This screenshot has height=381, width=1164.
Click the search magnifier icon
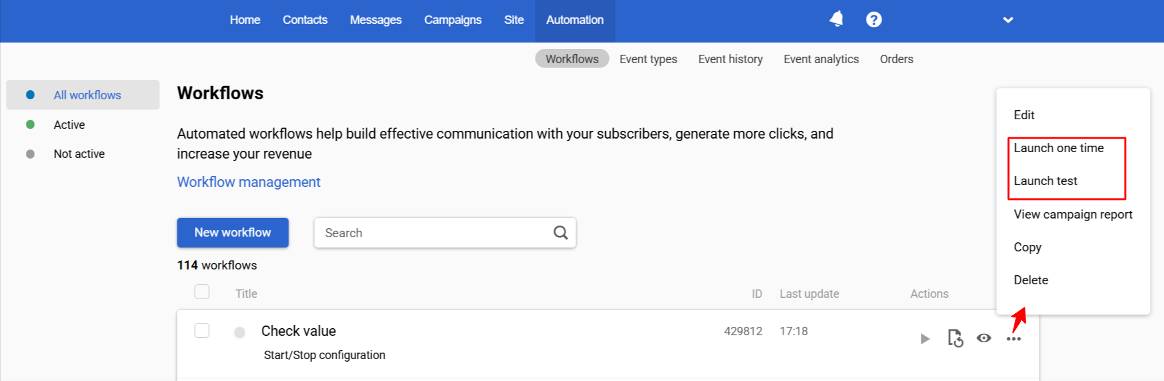coord(561,232)
